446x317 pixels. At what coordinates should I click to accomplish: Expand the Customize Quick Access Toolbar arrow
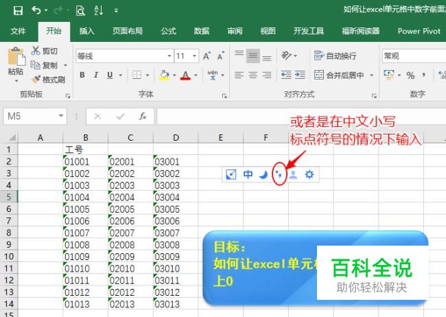click(116, 11)
